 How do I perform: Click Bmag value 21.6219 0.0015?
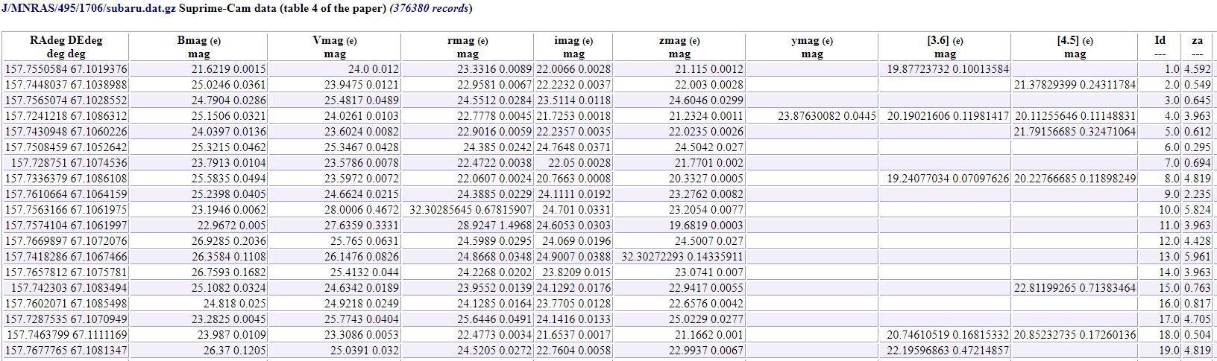pos(228,69)
